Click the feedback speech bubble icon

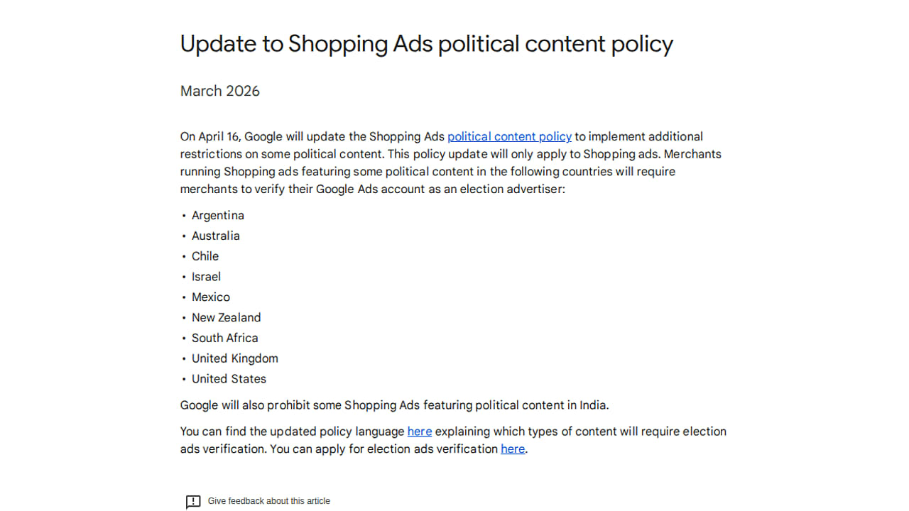(x=193, y=502)
